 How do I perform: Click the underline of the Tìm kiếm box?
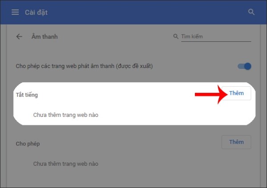click(216, 41)
